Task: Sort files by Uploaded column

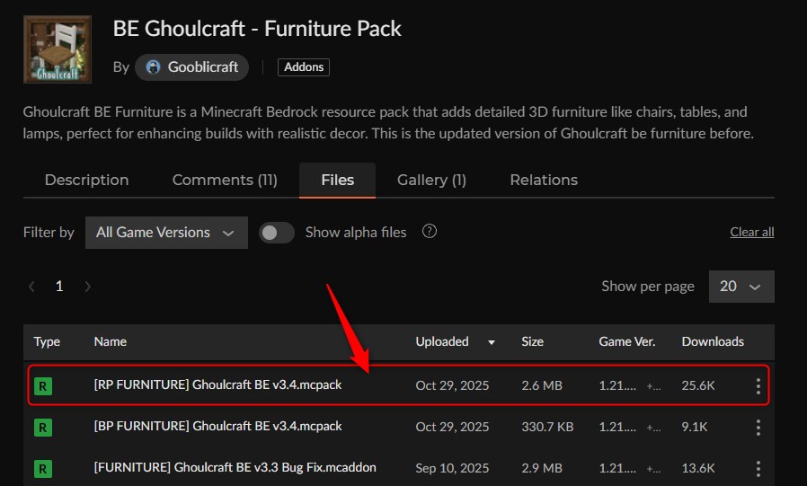Action: click(x=442, y=341)
